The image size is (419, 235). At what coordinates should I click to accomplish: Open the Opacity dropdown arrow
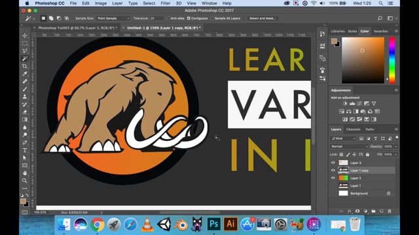(395, 146)
